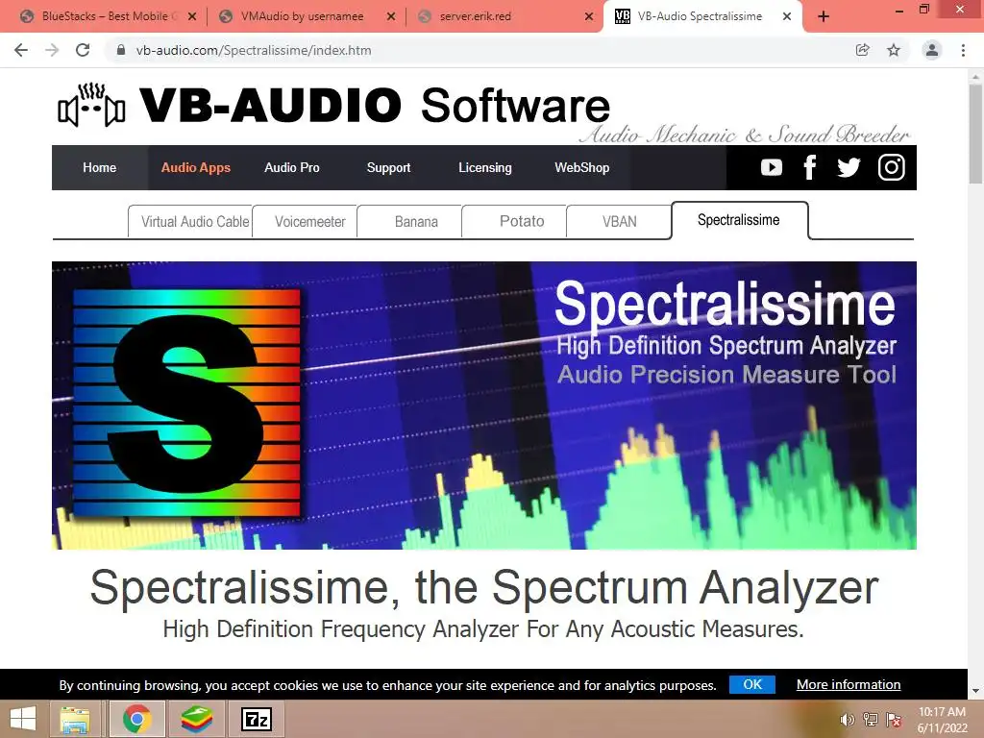Close the VMAudio by usernamee tab
The image size is (984, 738).
391,17
